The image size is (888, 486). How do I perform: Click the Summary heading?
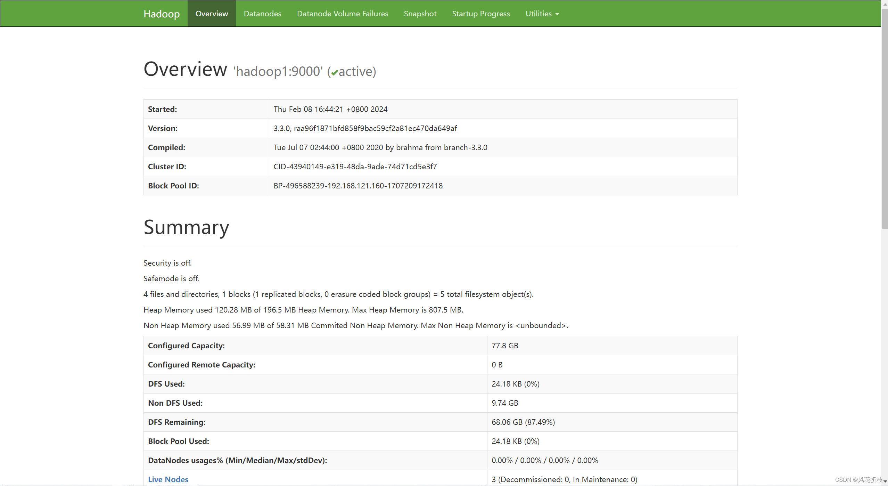coord(186,227)
